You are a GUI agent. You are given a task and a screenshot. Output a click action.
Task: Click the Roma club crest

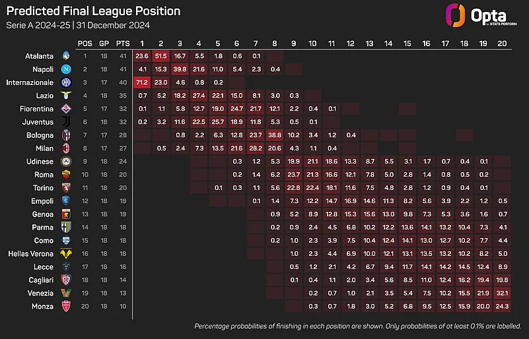point(66,175)
